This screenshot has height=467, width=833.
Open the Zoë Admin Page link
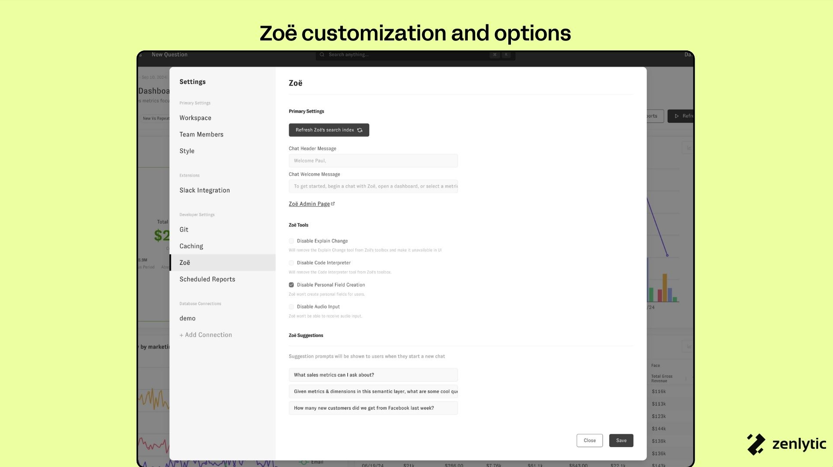click(309, 204)
